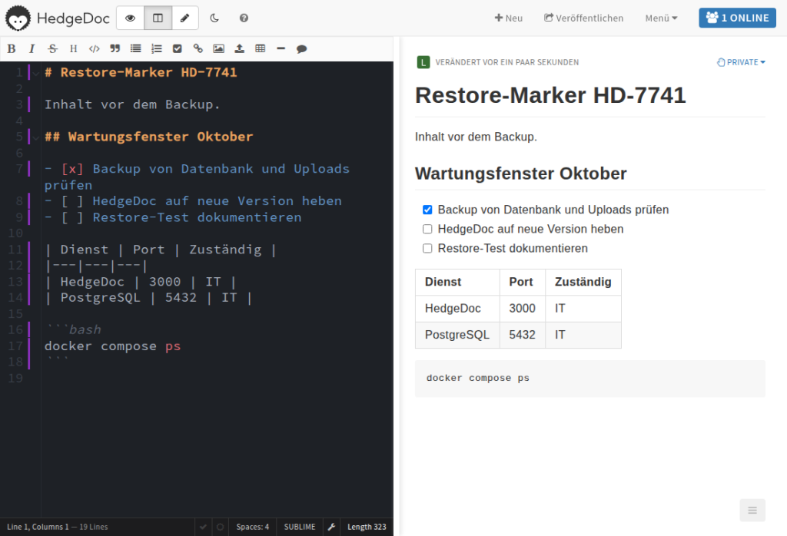The height and width of the screenshot is (536, 787).
Task: Collapse the Wartungsfenster Oktober fold arrow in editor
Action: [x=36, y=137]
